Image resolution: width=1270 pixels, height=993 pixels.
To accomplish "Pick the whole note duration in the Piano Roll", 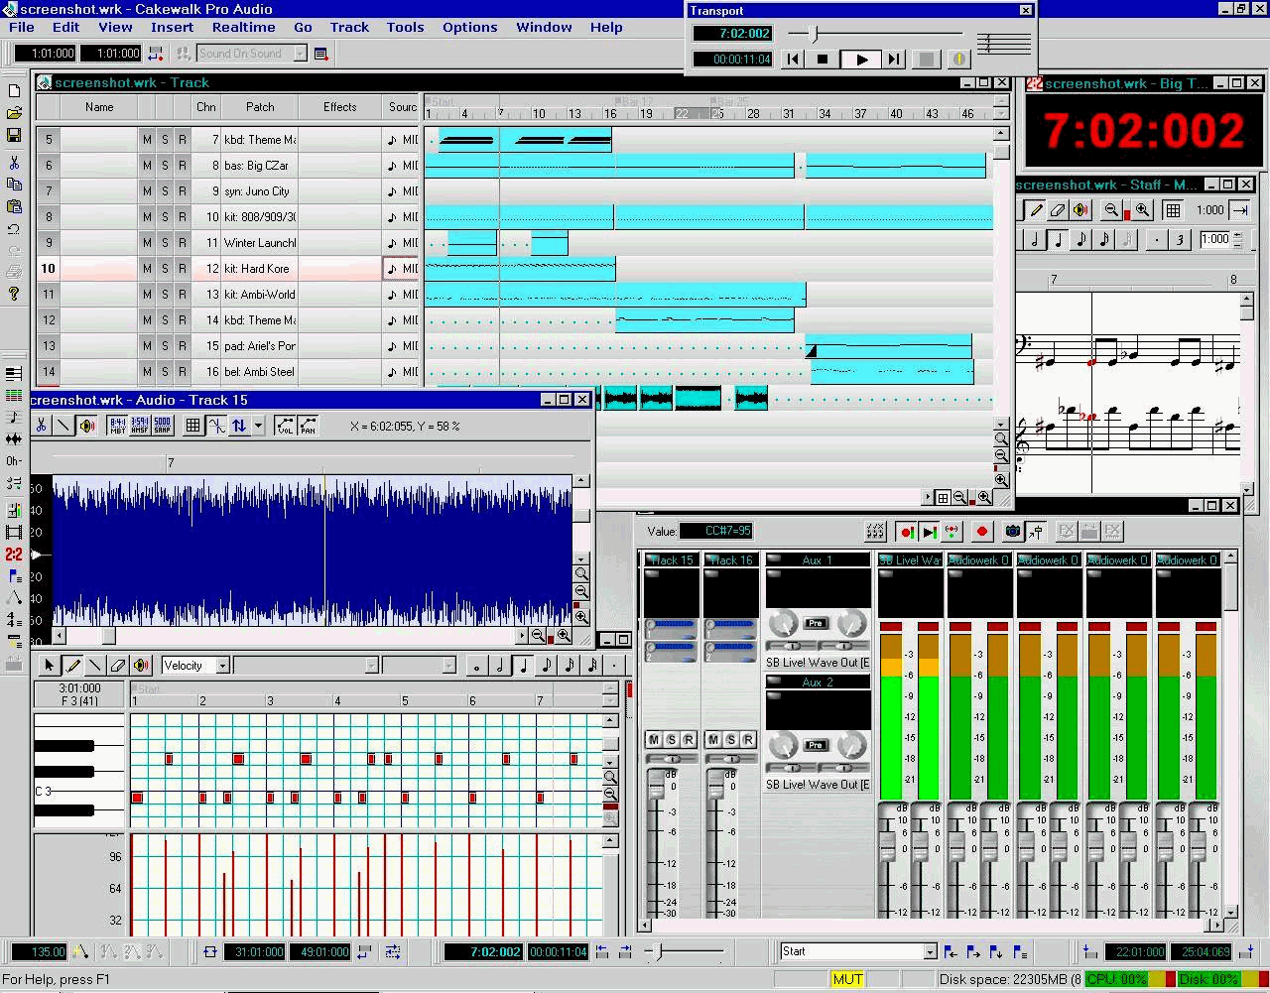I will pyautogui.click(x=476, y=666).
